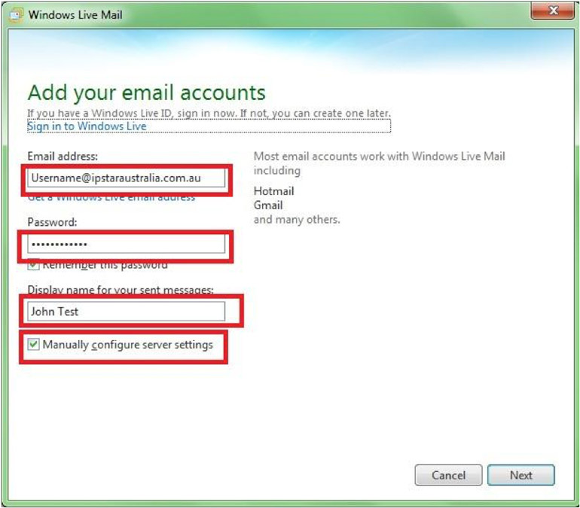Close the Windows Live Mail dialog
580x508 pixels.
[552, 11]
